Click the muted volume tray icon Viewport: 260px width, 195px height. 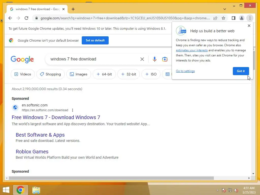point(236,190)
